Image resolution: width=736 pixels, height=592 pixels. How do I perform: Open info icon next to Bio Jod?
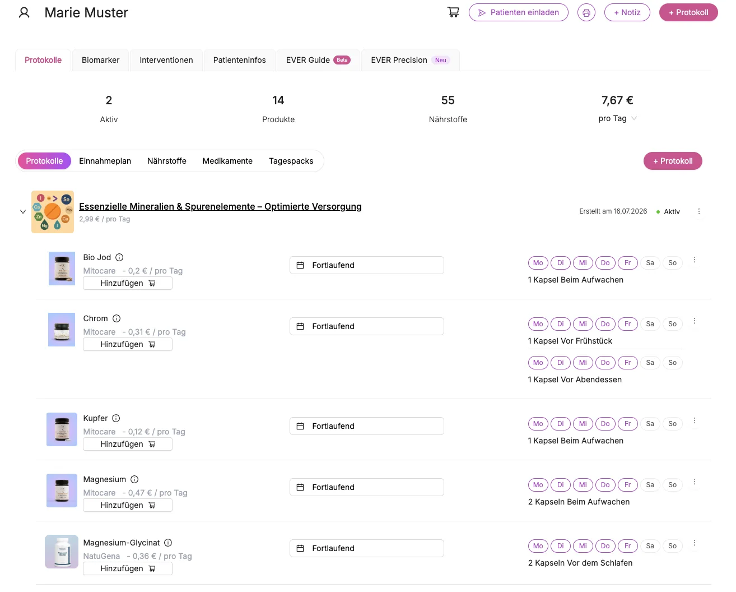point(119,257)
